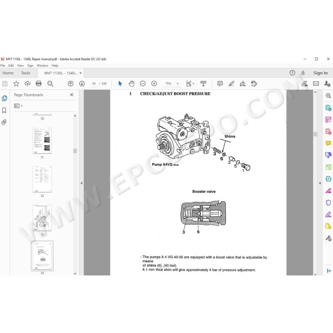Open the Attachments paperclip panel
Image resolution: width=333 pixels, height=333 pixels.
pyautogui.click(x=4, y=122)
